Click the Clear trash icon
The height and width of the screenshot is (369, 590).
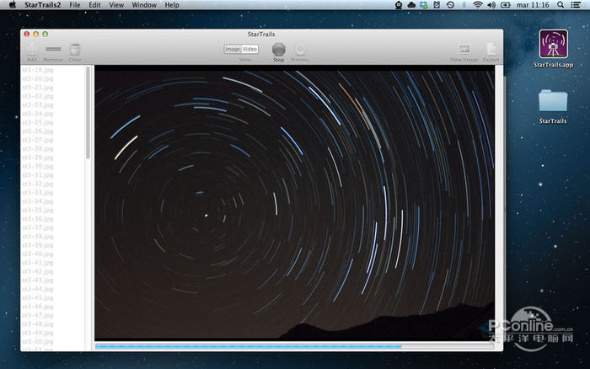point(75,50)
